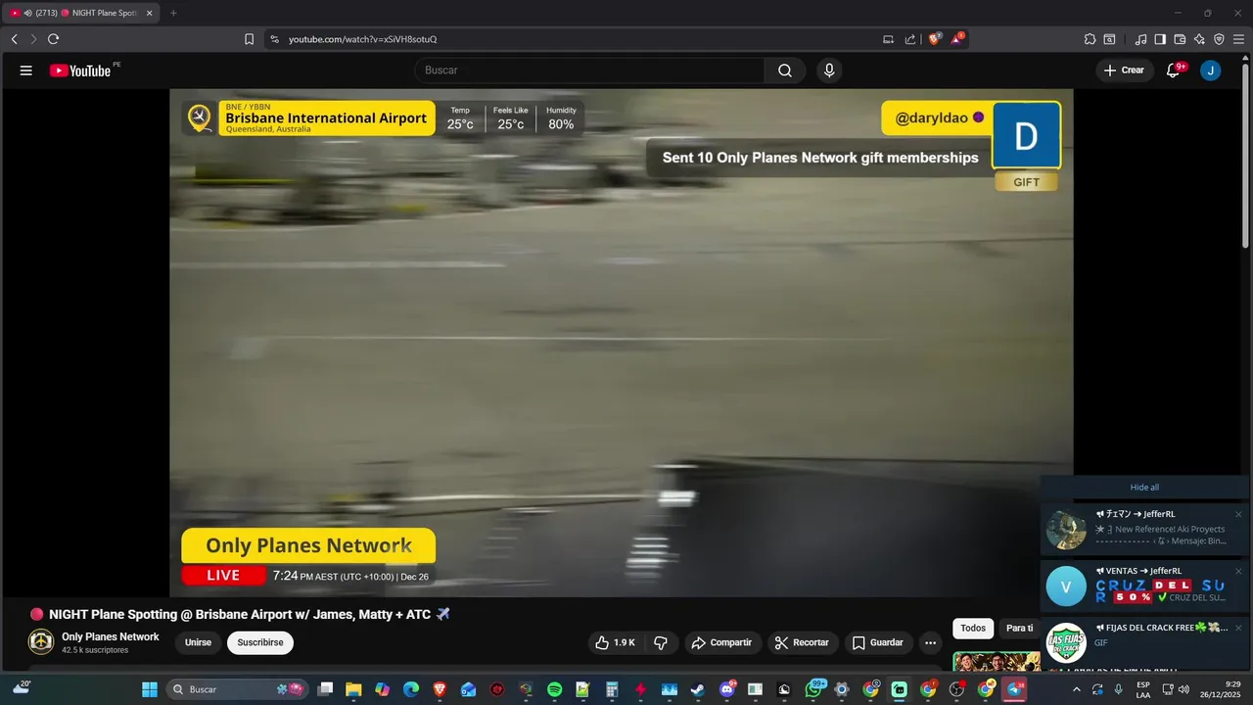Open Brave VPN shield icon
The height and width of the screenshot is (705, 1253).
coord(1219,39)
